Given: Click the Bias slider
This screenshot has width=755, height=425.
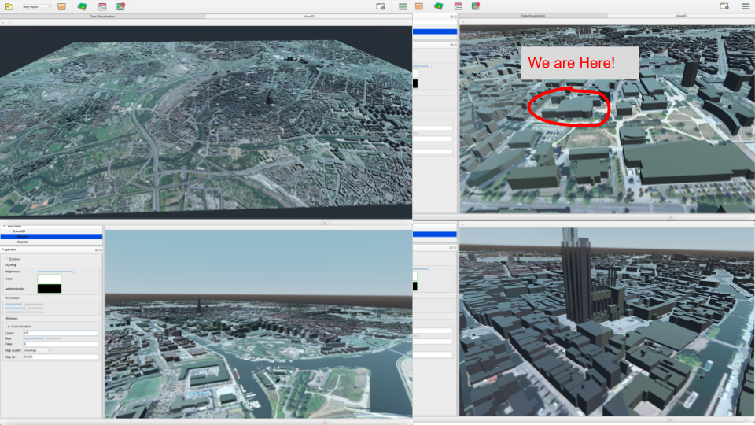Looking at the screenshot, I should pyautogui.click(x=42, y=338).
